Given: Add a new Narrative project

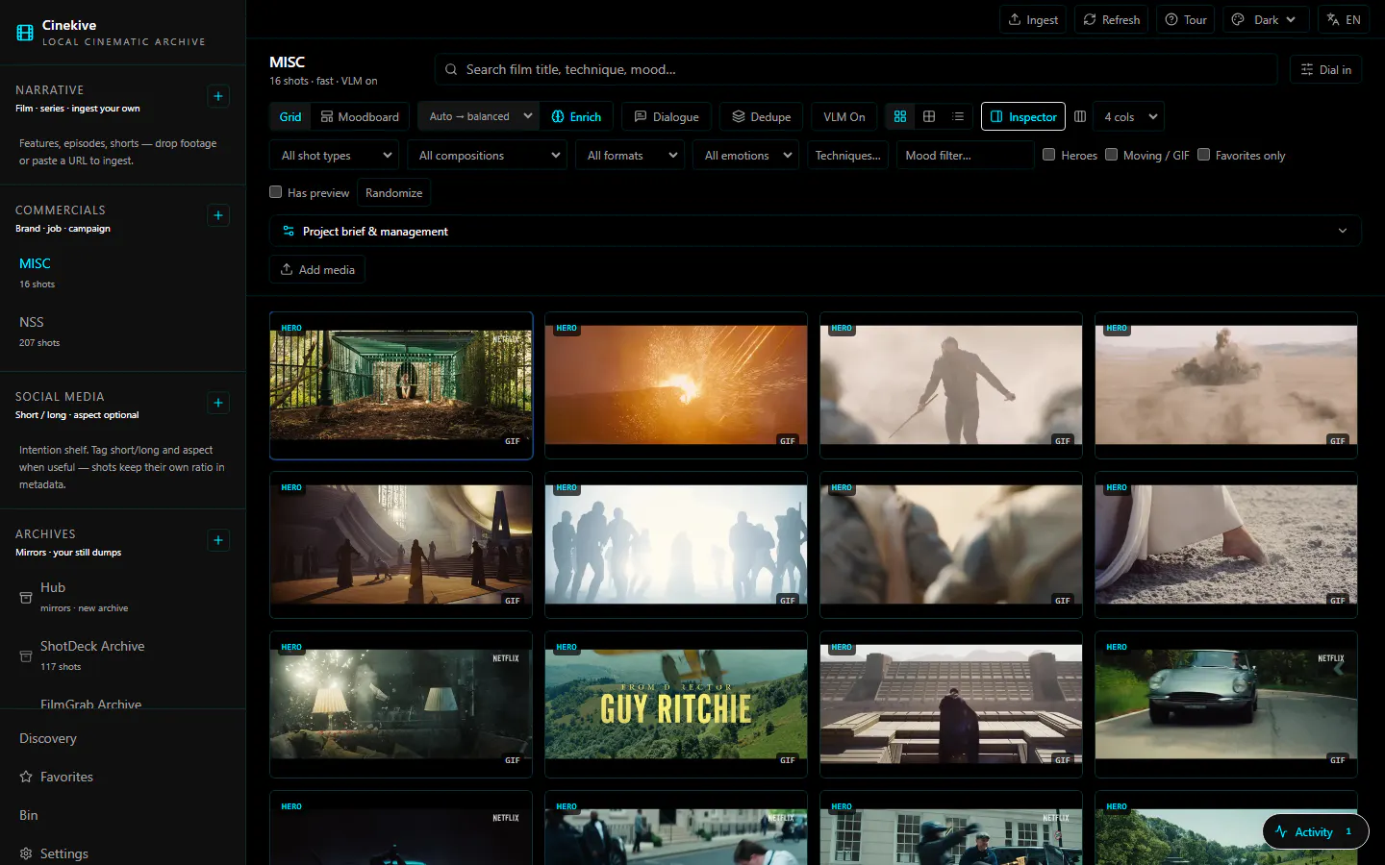Looking at the screenshot, I should tap(218, 96).
